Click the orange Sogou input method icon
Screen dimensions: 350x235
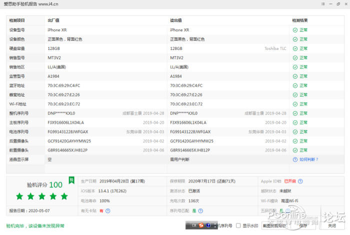pyautogui.click(x=201, y=226)
